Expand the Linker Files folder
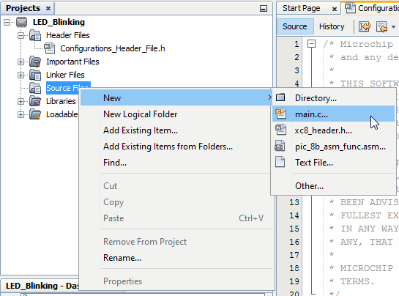 click(21, 75)
